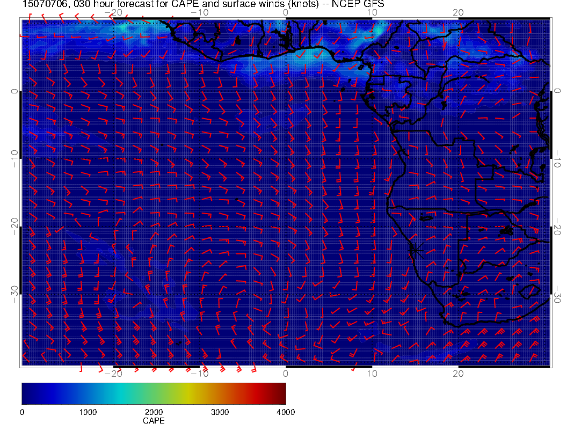Click the left axis latitude label -20
The width and height of the screenshot is (567, 438).
point(14,227)
